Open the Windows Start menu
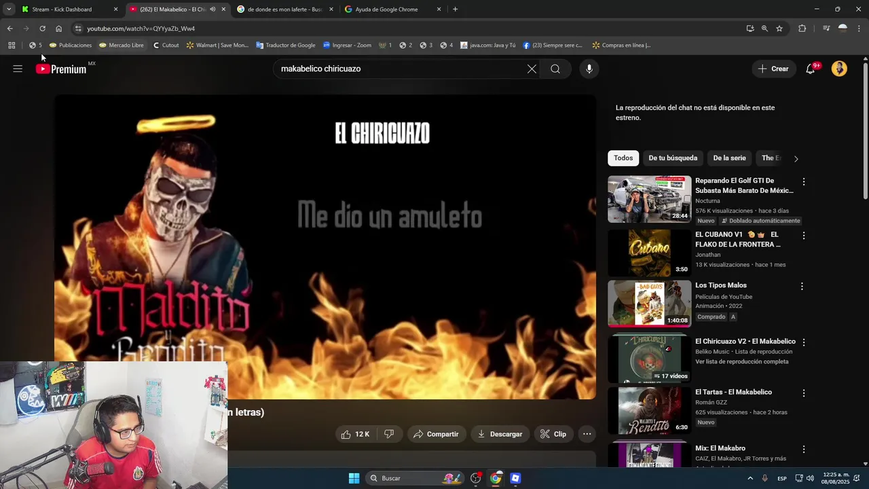Screen dimensions: 869x489 [354, 478]
